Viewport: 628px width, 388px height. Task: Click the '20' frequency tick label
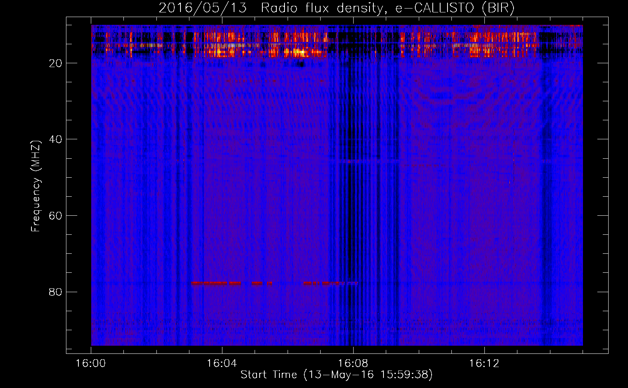56,63
